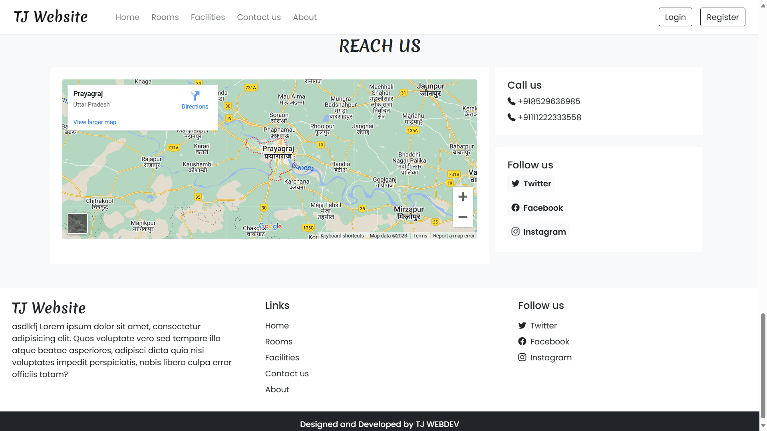The width and height of the screenshot is (767, 431).
Task: Click the Login button
Action: [x=675, y=17]
